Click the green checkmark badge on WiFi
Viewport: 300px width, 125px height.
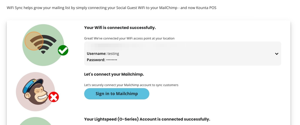point(63,50)
